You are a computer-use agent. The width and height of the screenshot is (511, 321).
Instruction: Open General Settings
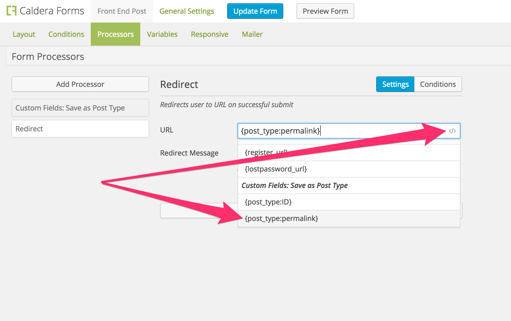click(187, 11)
